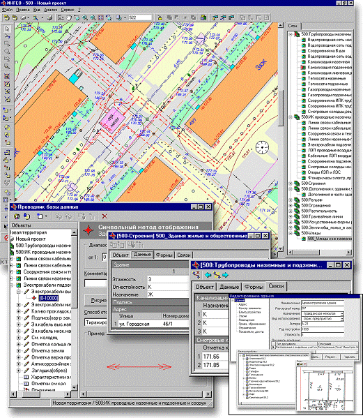Click the house number cell 46/1
Screen dimensions: 363x418
coord(175,324)
